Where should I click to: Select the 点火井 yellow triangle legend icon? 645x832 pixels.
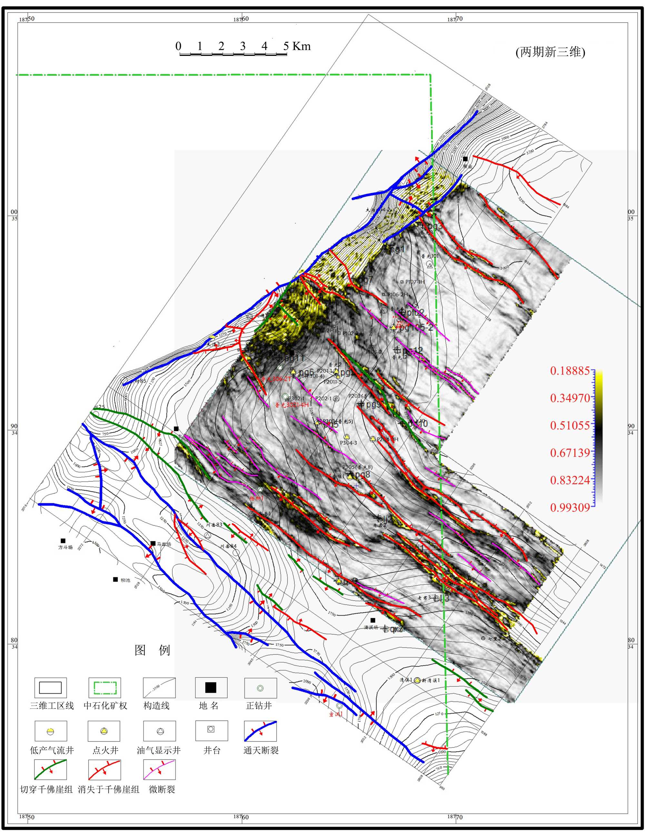[104, 731]
